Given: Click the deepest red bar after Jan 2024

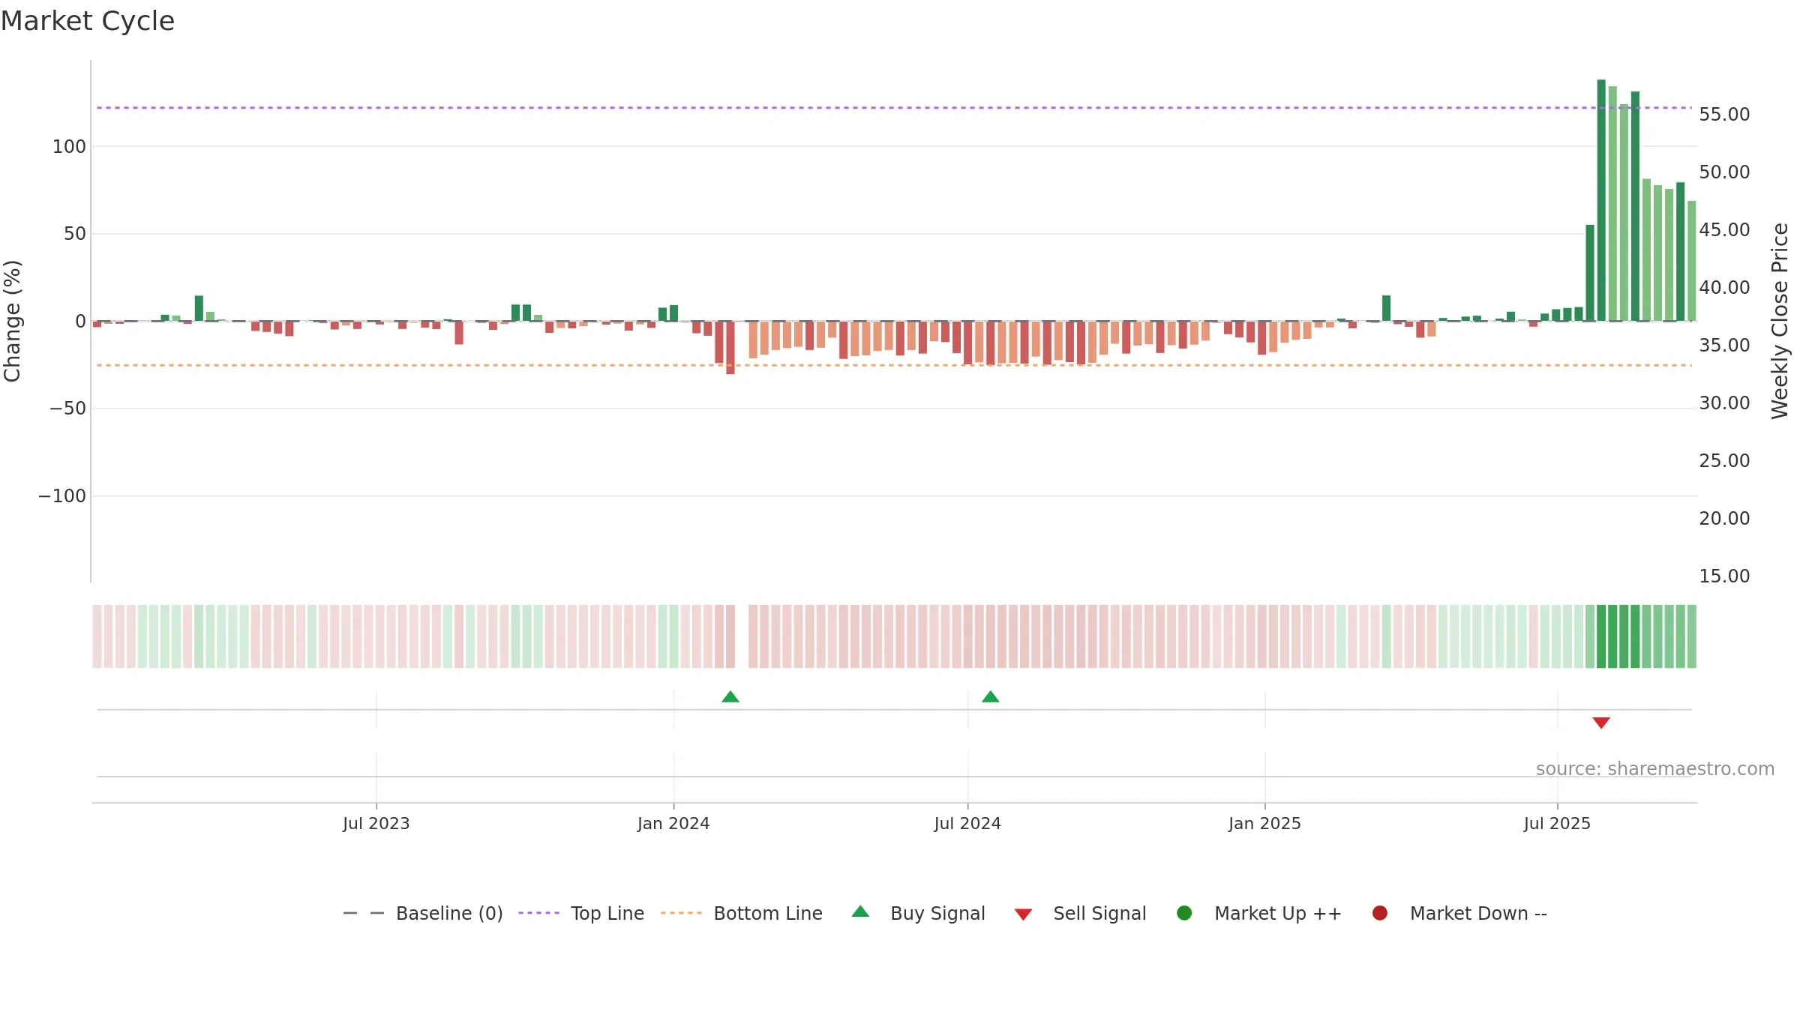Looking at the screenshot, I should click(730, 348).
